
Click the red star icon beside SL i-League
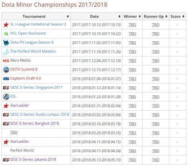point(6,25)
